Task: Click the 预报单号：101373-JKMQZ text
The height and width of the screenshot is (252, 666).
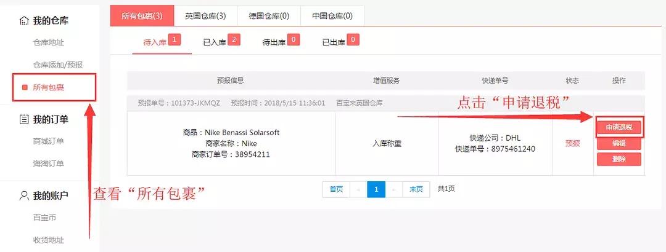Action: tap(179, 103)
